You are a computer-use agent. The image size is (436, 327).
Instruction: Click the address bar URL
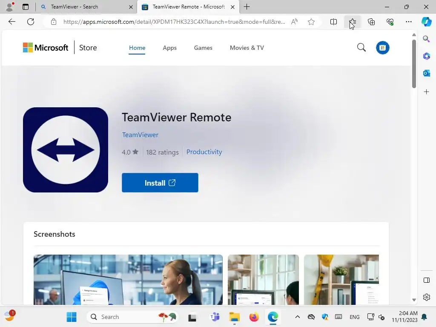(174, 22)
